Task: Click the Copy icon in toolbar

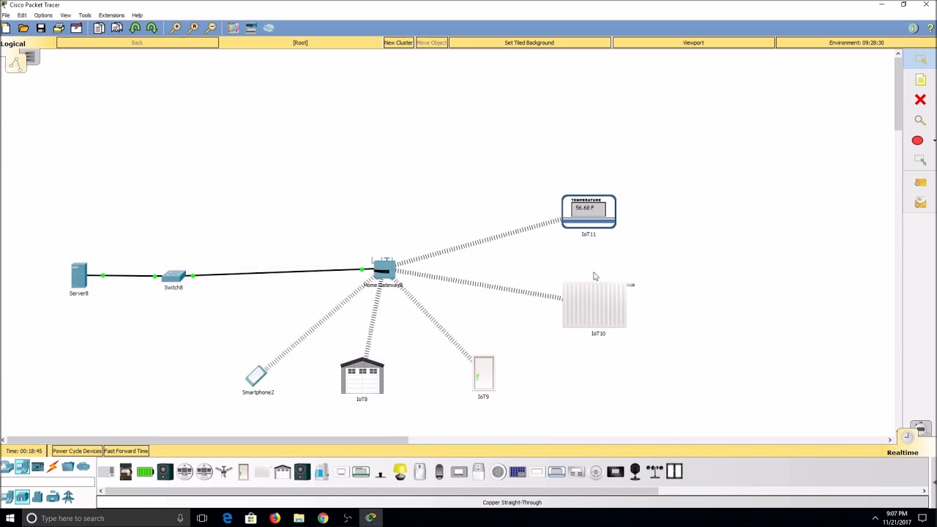Action: [99, 29]
